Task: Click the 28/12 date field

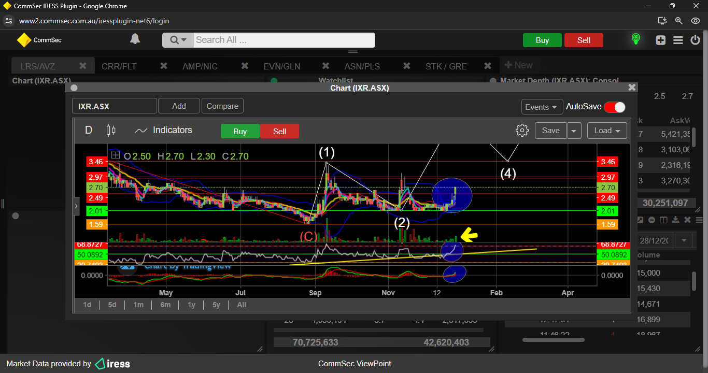Action: (x=657, y=241)
